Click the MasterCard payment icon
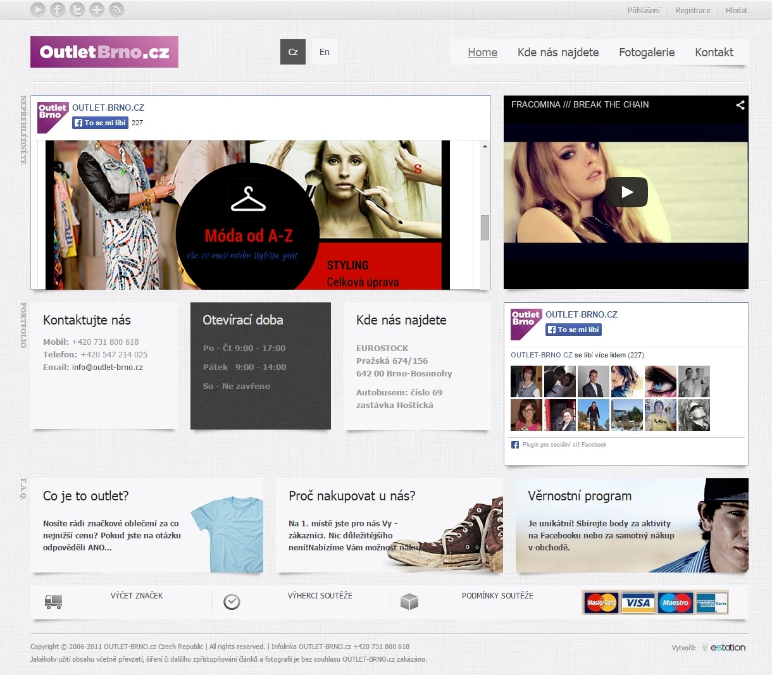Viewport: 772px width, 675px height. [x=601, y=603]
